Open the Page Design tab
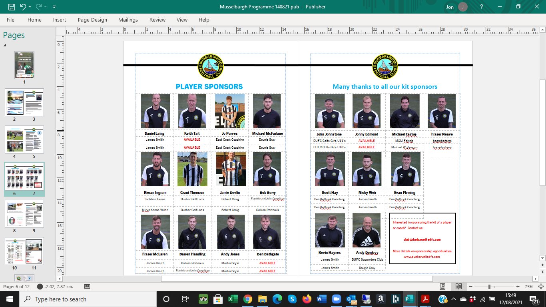Viewport: 546px width, 307px height. [x=92, y=20]
